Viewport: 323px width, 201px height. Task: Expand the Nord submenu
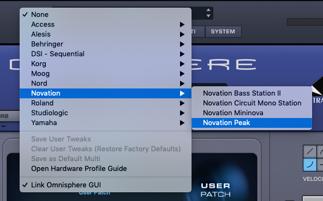coord(105,84)
